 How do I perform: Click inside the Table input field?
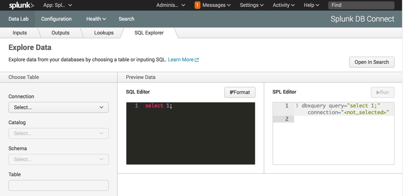(x=59, y=186)
